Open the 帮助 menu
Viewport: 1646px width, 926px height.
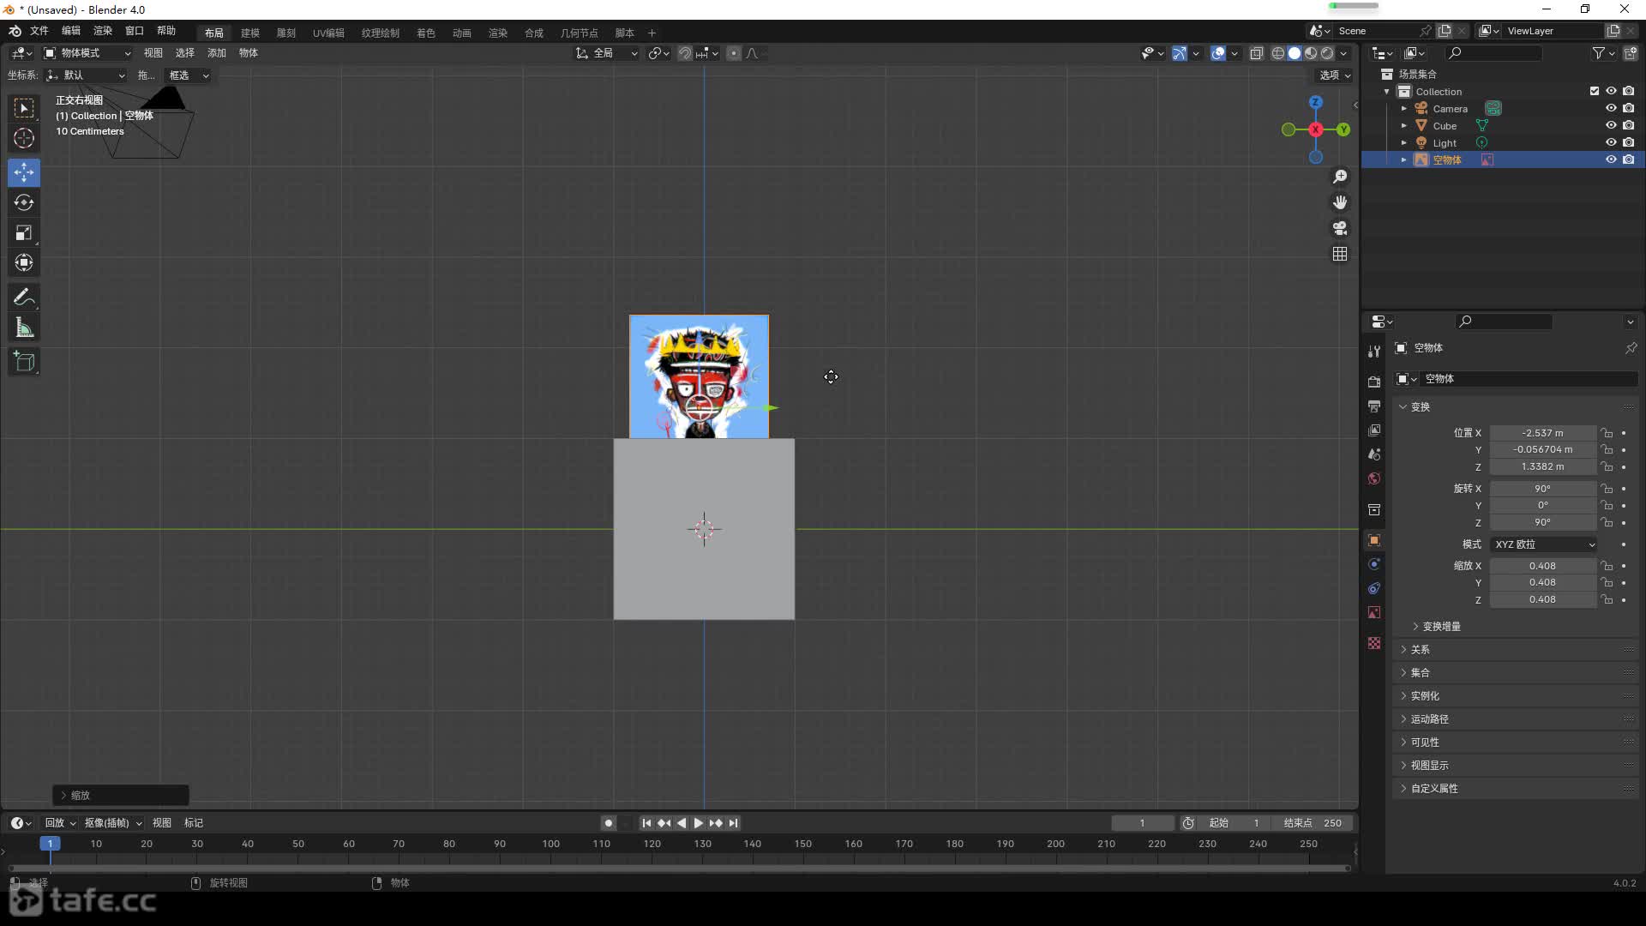pos(166,31)
